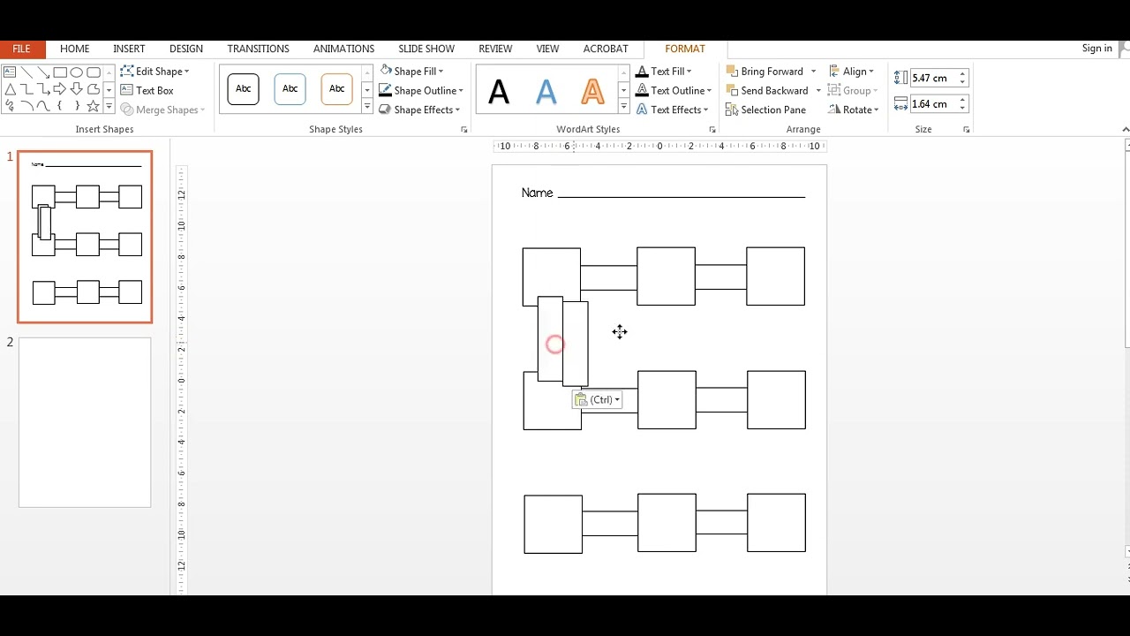Switch to the INSERT tab
This screenshot has height=636, width=1130.
(129, 49)
